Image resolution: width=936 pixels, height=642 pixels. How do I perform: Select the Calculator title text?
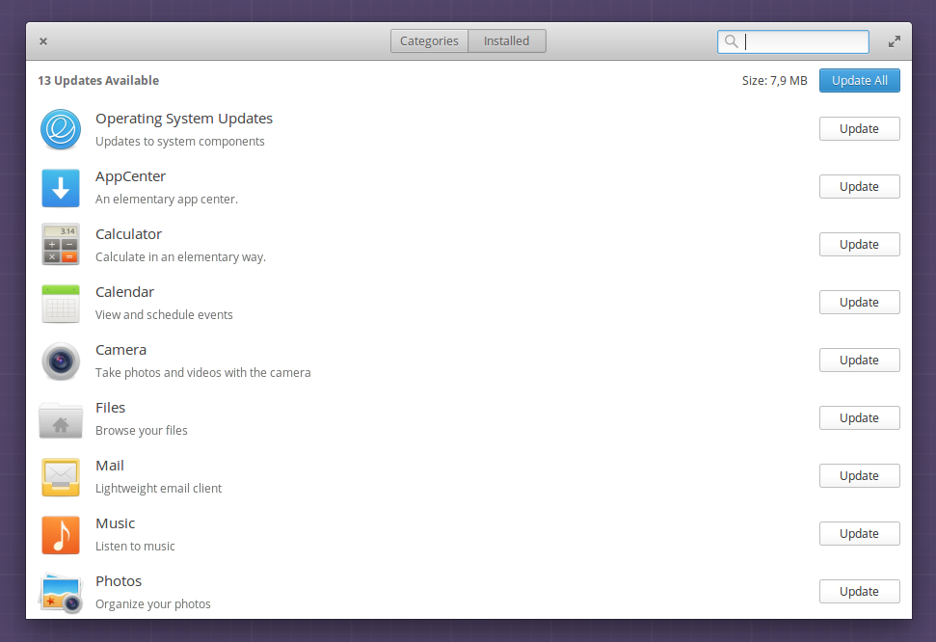[x=128, y=234]
